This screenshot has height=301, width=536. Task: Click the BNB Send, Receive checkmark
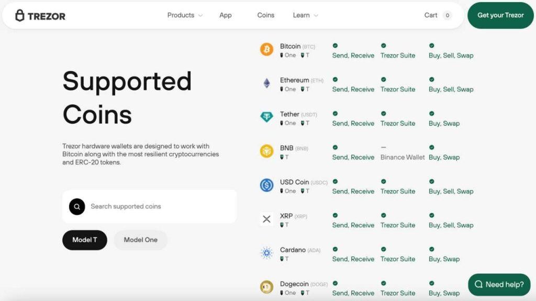pos(335,147)
